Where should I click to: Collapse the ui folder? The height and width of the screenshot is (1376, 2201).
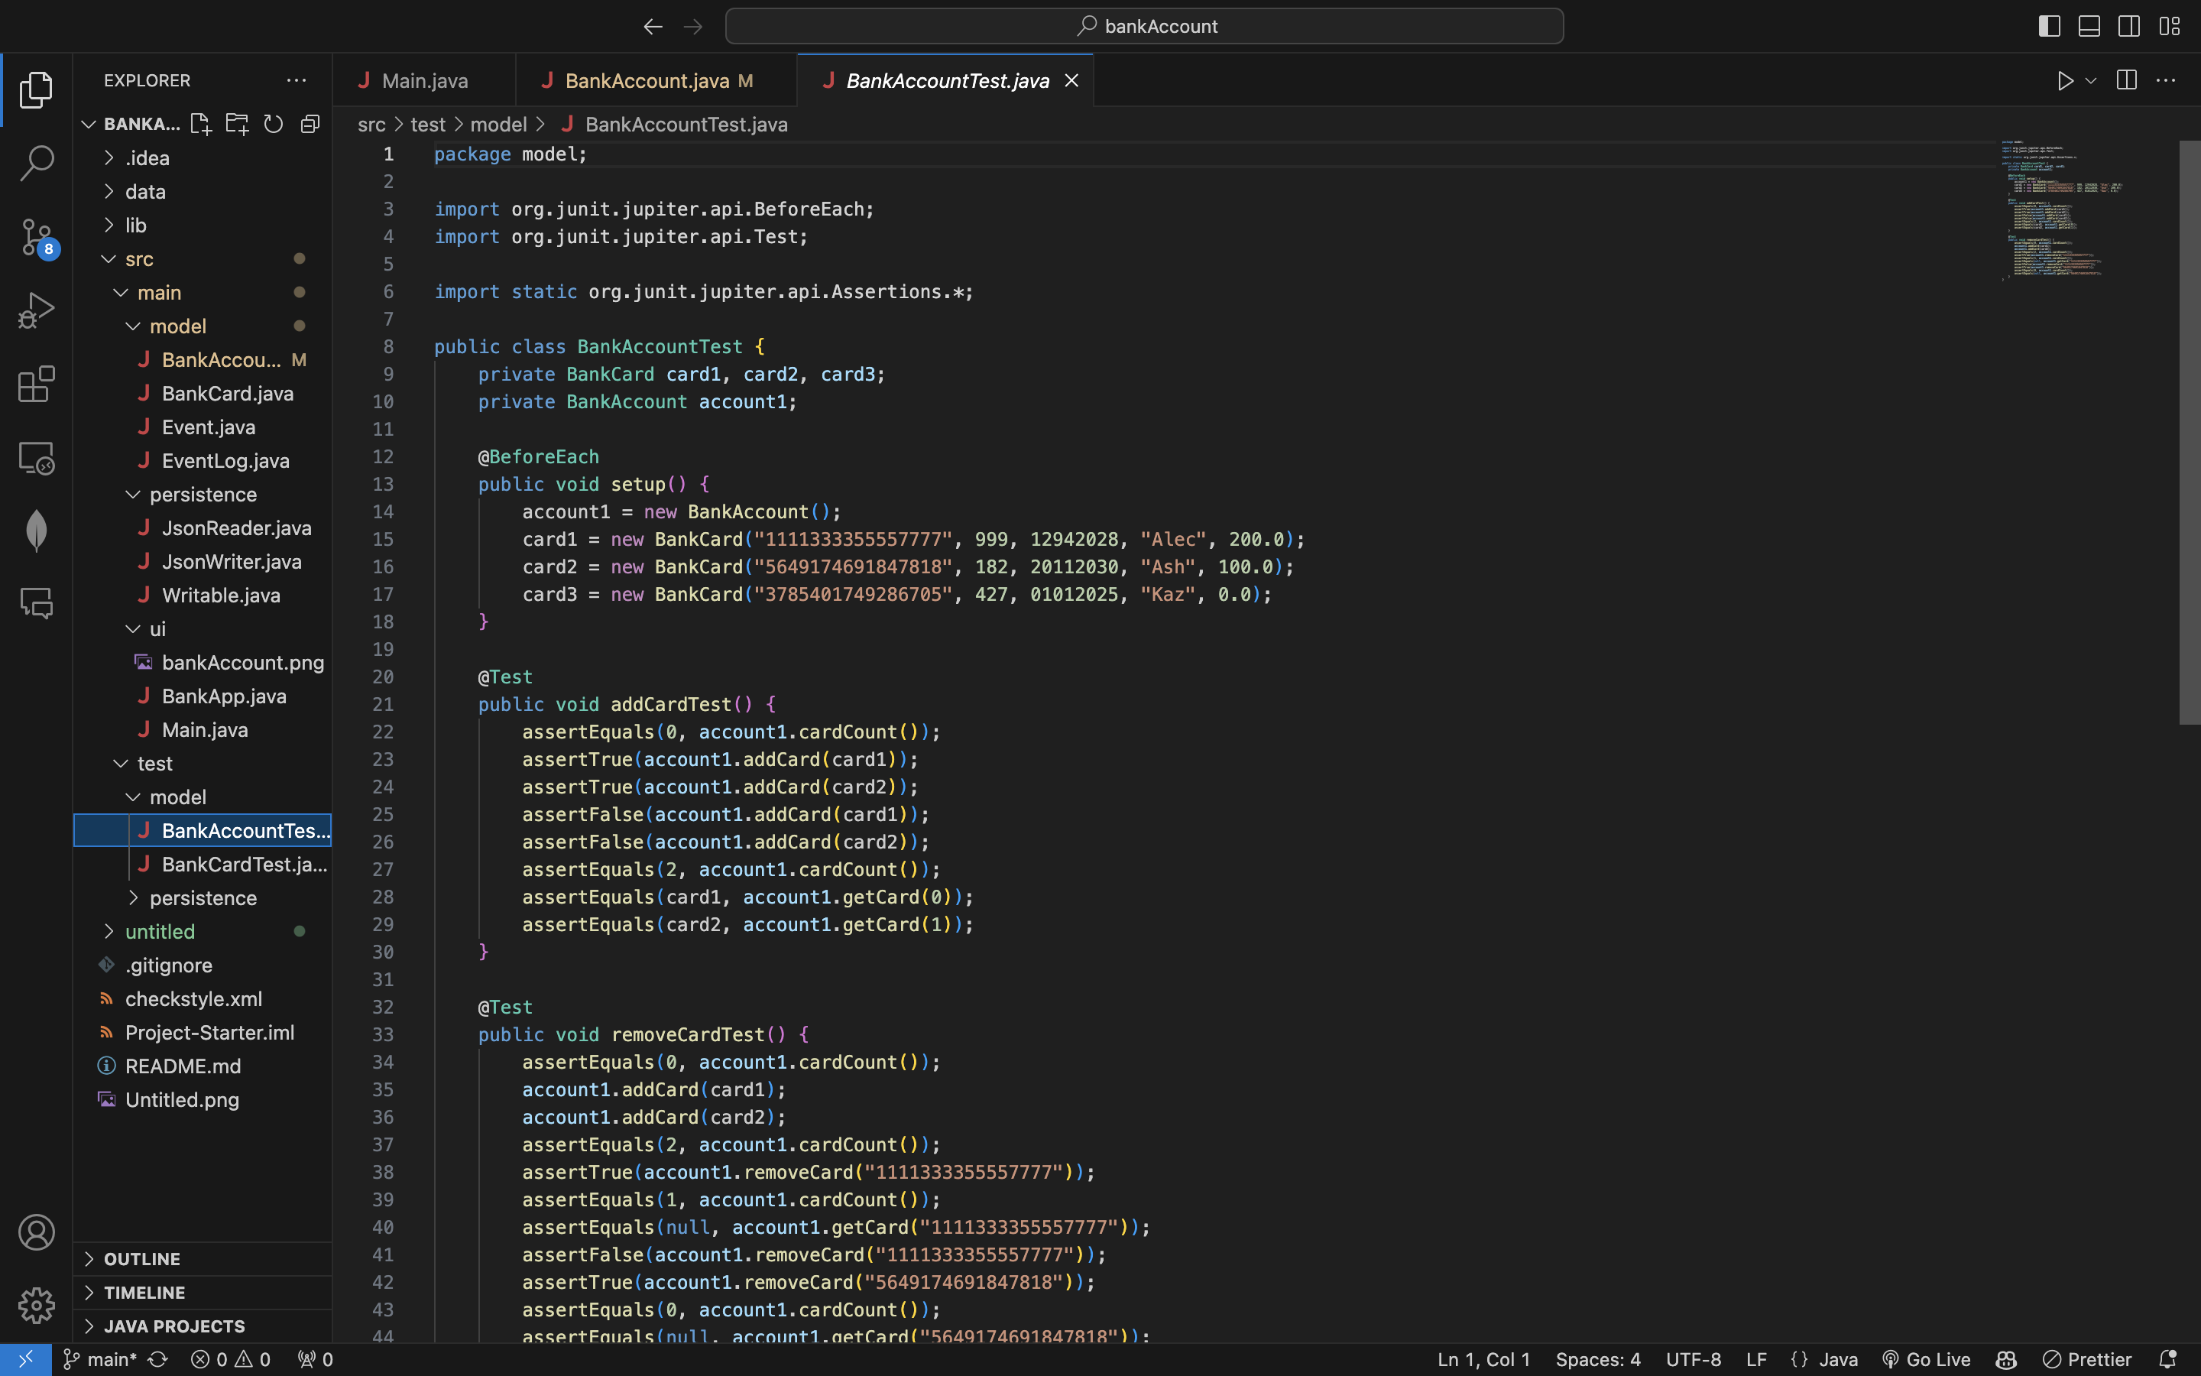coord(202,629)
